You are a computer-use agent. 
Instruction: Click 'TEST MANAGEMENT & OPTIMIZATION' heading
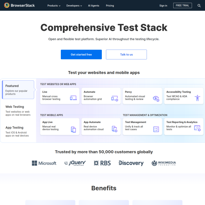coord(145,115)
